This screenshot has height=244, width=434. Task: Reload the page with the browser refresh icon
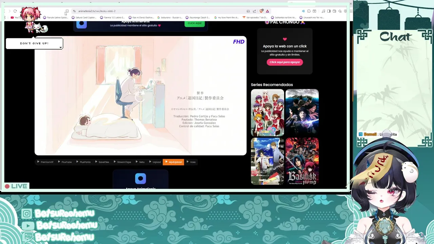15,11
